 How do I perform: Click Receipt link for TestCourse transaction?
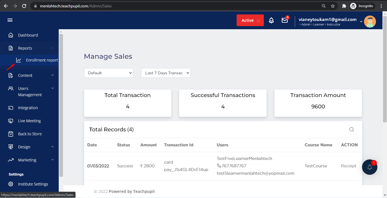pyautogui.click(x=348, y=166)
